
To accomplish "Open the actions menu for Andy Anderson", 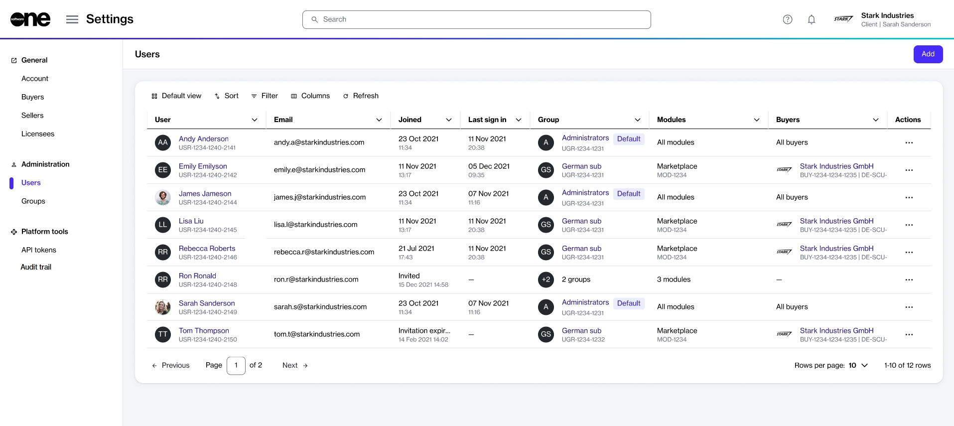I will tap(909, 142).
